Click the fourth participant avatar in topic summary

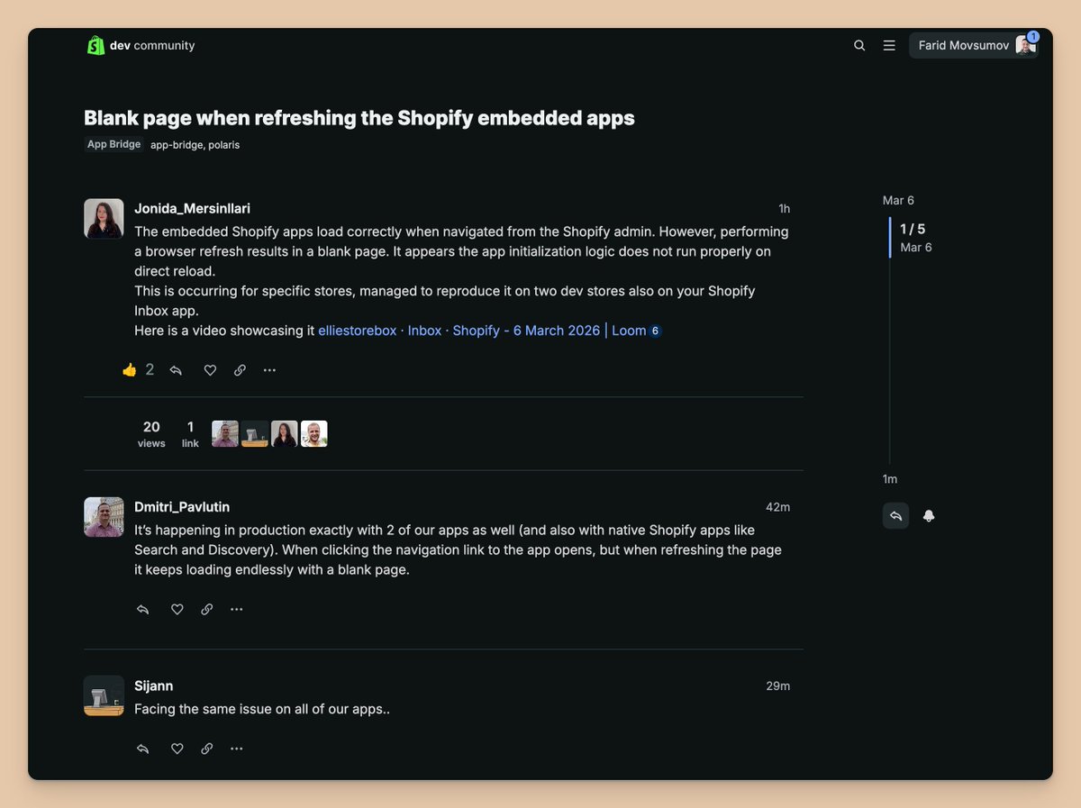(314, 434)
